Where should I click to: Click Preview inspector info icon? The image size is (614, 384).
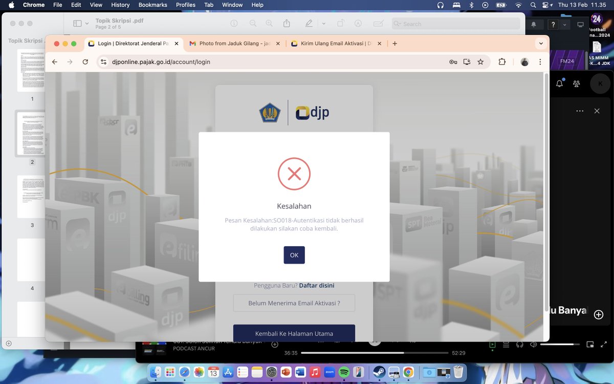tap(234, 24)
